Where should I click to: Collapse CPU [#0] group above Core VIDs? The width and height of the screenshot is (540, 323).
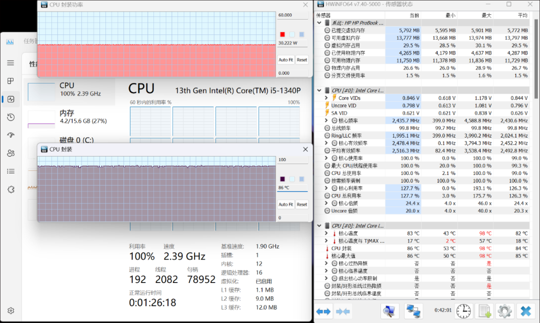coord(320,90)
